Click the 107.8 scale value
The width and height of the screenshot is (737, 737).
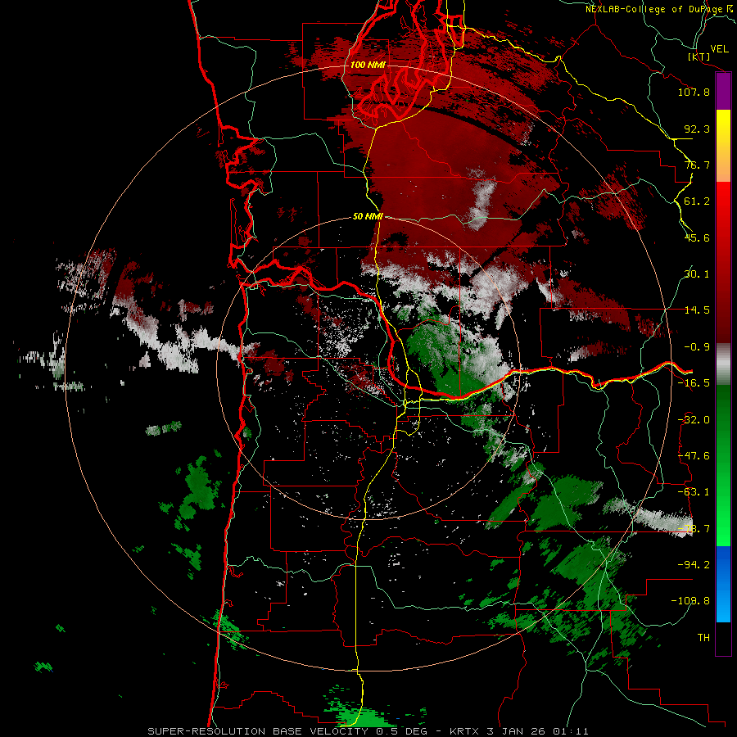point(694,92)
